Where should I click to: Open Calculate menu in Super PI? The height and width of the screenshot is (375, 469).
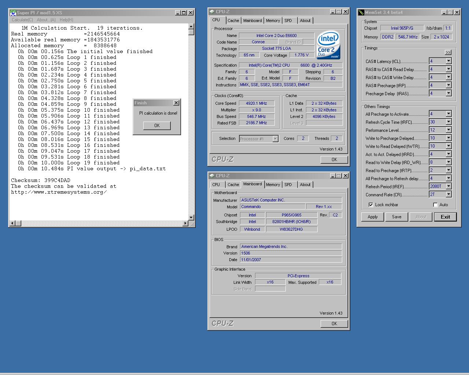coord(22,20)
